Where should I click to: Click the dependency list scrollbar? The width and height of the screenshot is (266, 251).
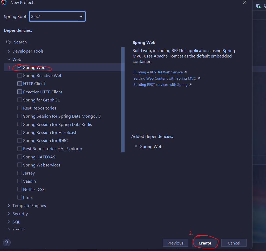pyautogui.click(x=123, y=100)
